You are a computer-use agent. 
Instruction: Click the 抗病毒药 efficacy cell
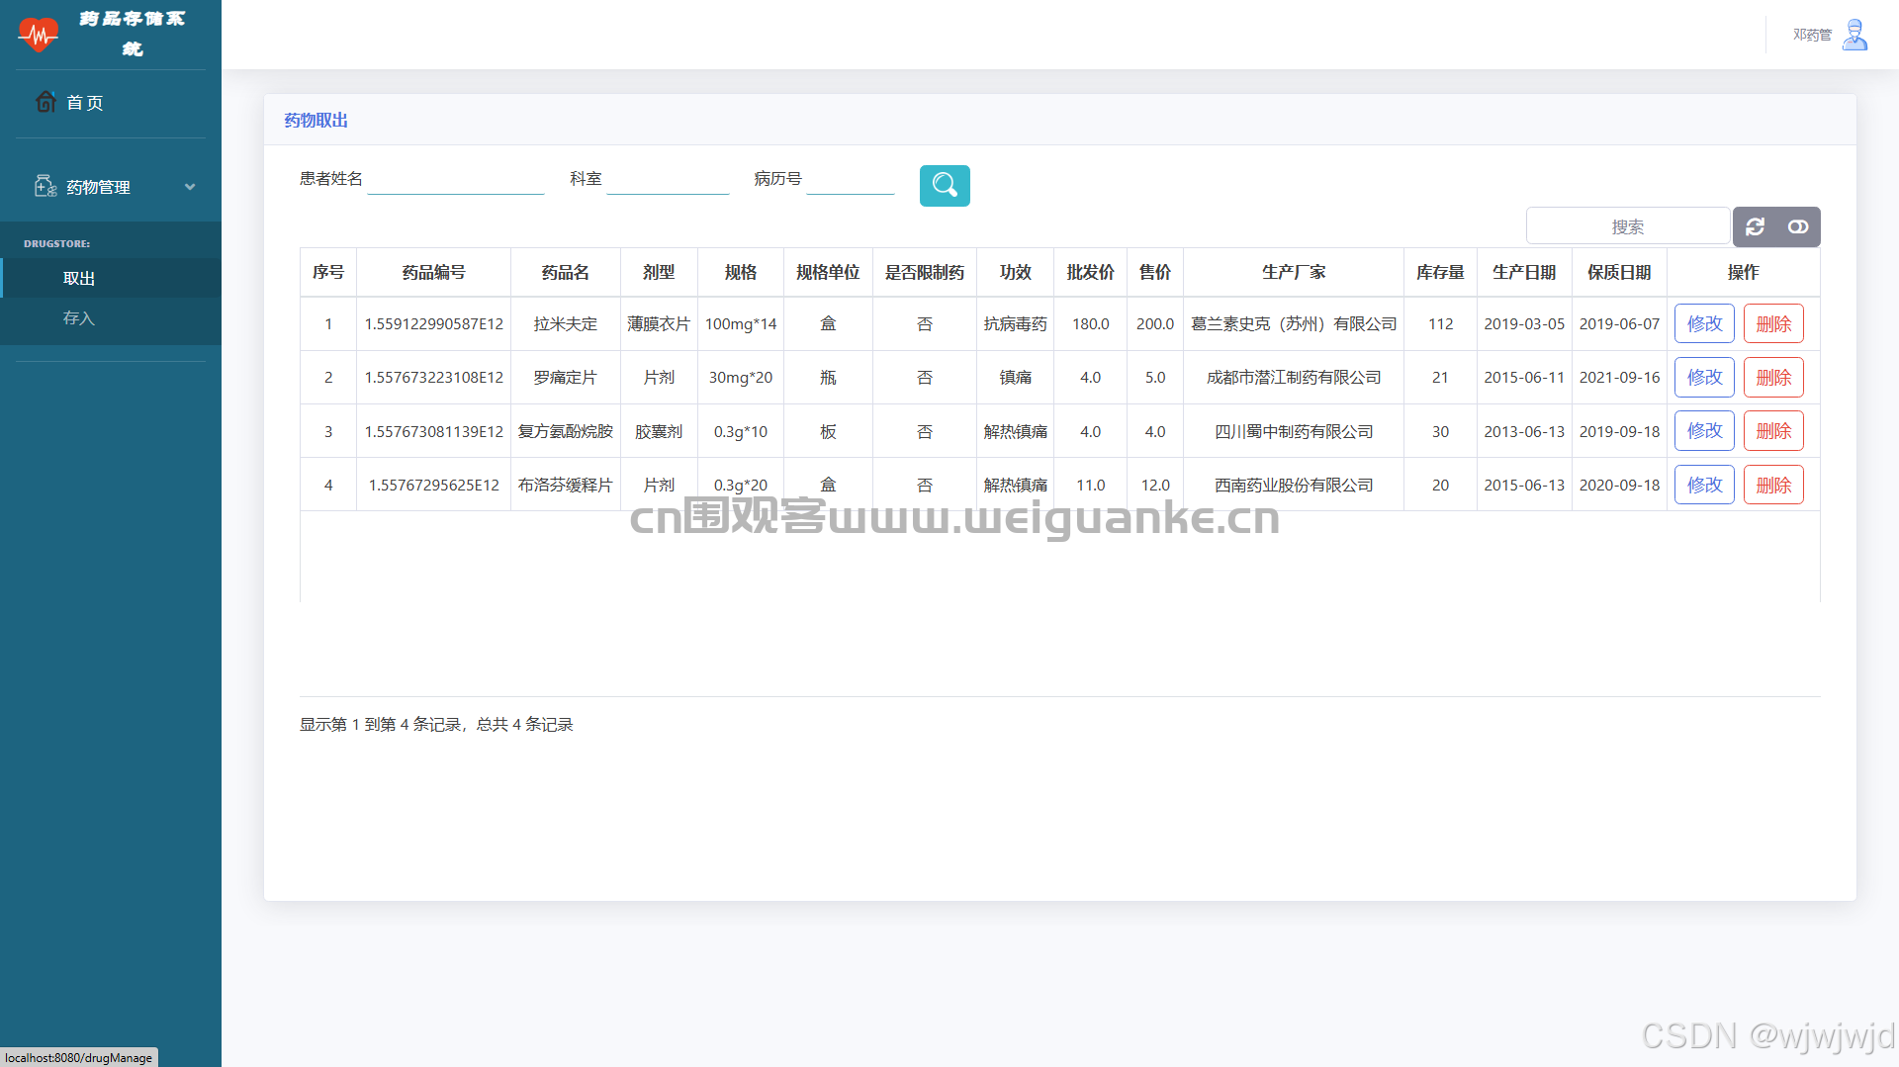1015,323
